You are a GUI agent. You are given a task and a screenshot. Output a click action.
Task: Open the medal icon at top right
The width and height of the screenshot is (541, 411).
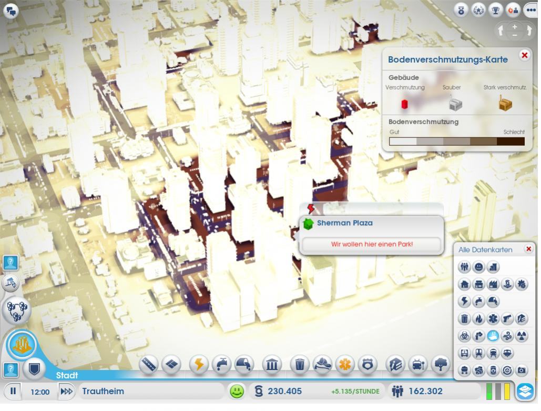(x=461, y=11)
